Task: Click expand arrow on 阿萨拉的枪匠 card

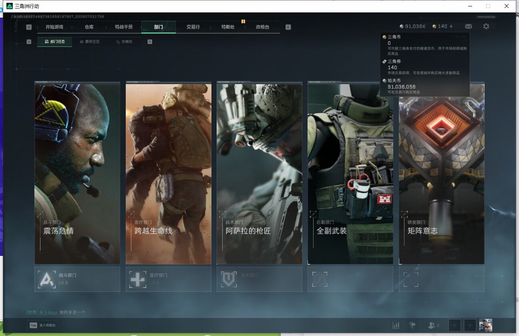Action: pos(222,214)
